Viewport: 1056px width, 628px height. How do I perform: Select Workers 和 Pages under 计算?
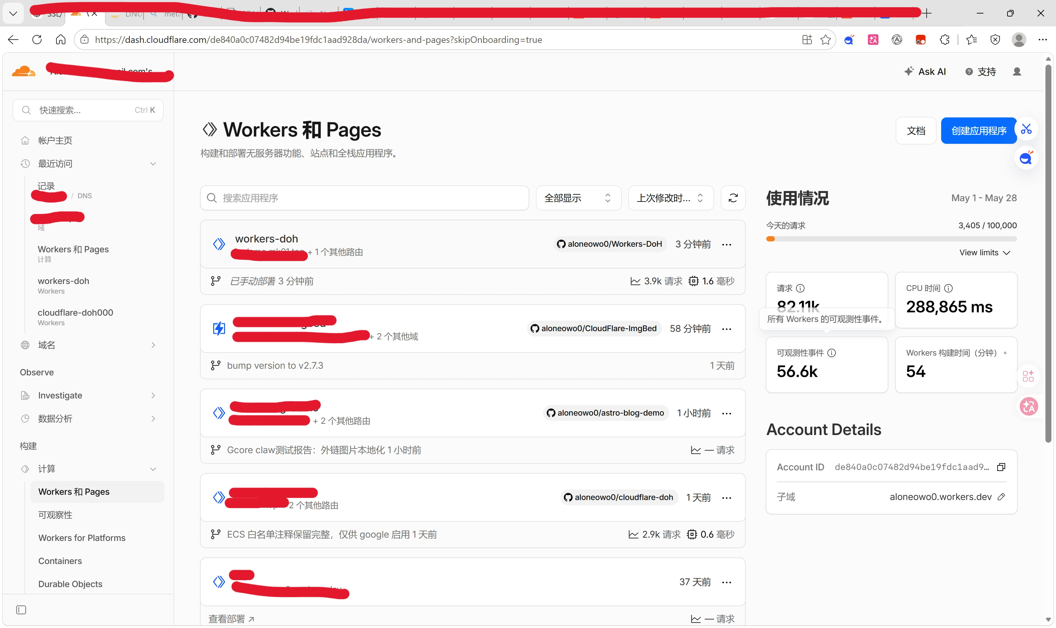pyautogui.click(x=97, y=492)
